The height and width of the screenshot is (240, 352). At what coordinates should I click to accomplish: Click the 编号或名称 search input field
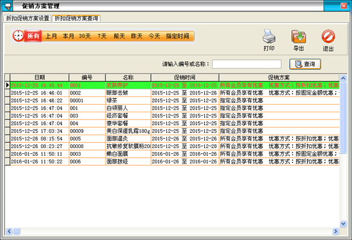(246, 64)
